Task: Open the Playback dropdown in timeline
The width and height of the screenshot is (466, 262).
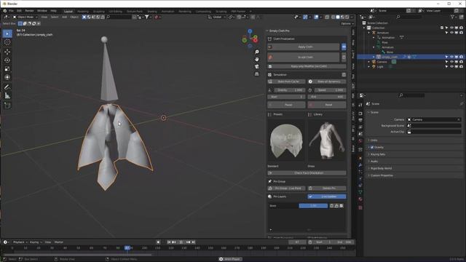Action: 20,242
